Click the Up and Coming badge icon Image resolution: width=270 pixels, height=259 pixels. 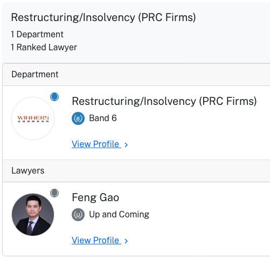[x=78, y=215]
